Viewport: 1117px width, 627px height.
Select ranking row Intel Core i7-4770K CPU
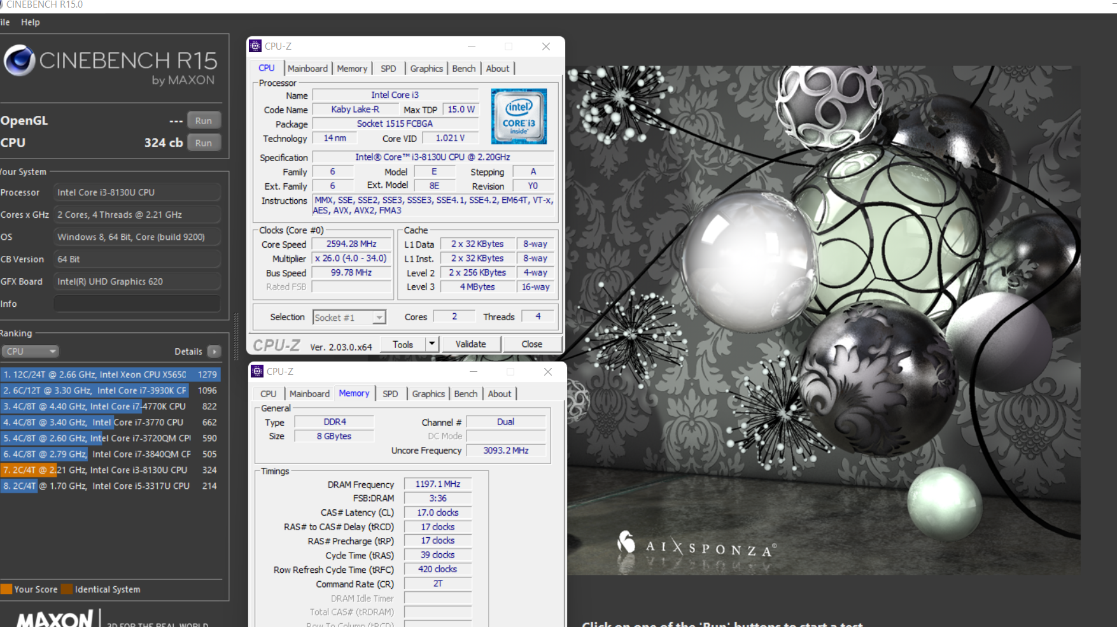(110, 406)
